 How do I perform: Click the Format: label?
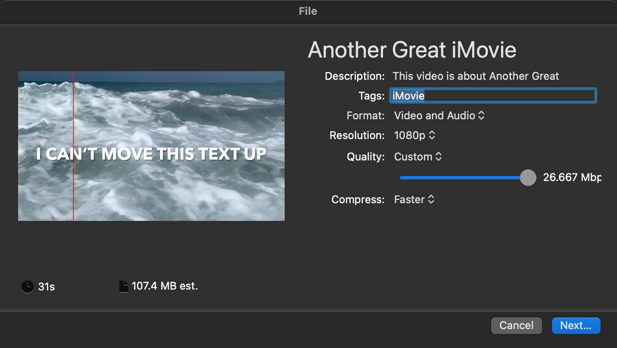(x=365, y=116)
